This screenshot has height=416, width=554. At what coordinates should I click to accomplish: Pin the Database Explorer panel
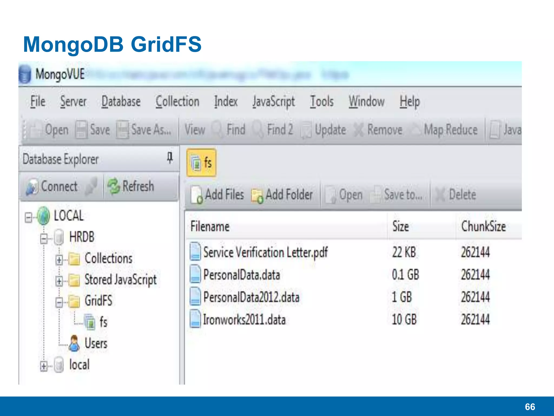[x=170, y=158]
